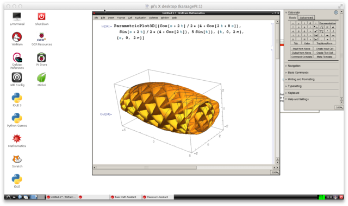Open the IDLE 3 desktop icon
Screen dimensions: 348x206
17,100
